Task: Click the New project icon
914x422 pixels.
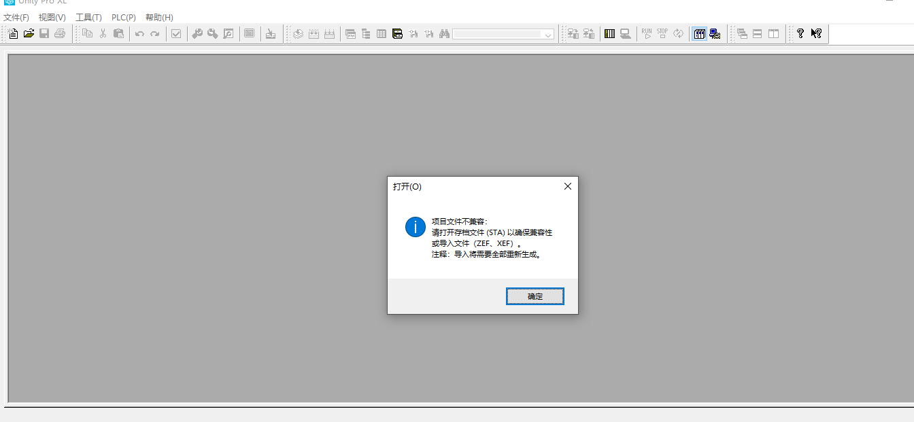Action: (13, 33)
